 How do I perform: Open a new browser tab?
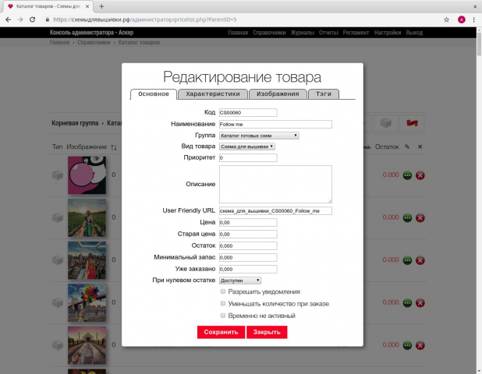[x=101, y=6]
